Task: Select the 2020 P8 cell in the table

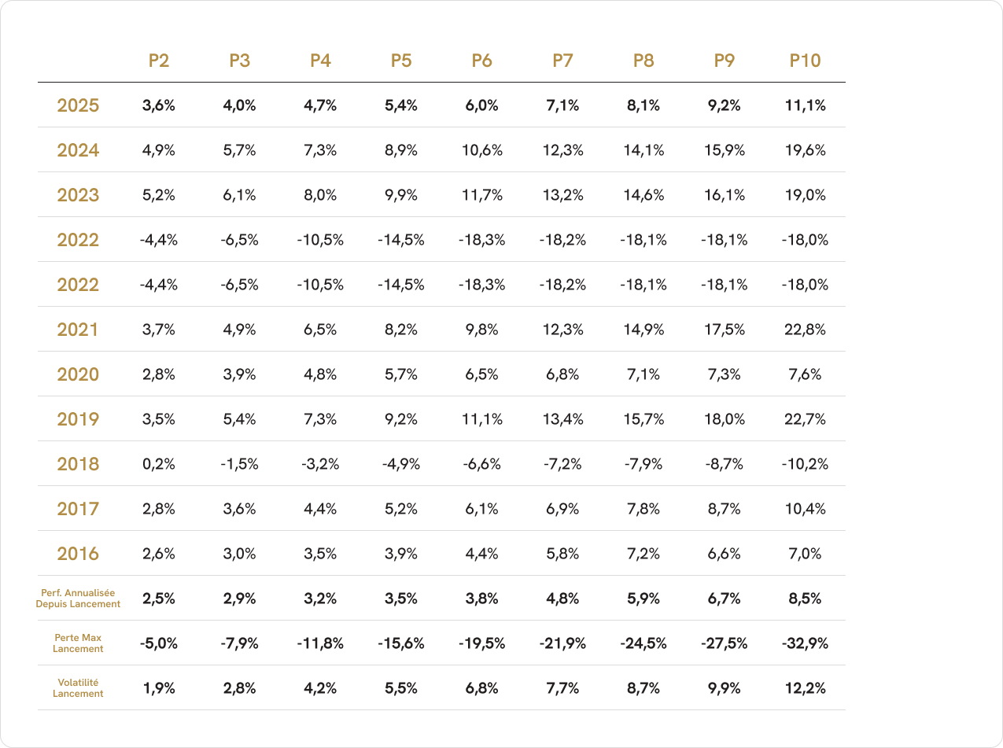Action: coord(643,374)
